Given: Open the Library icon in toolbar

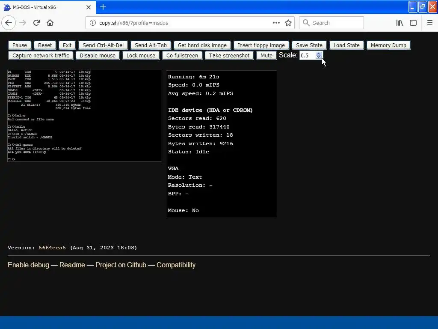Looking at the screenshot, I should click(400, 23).
